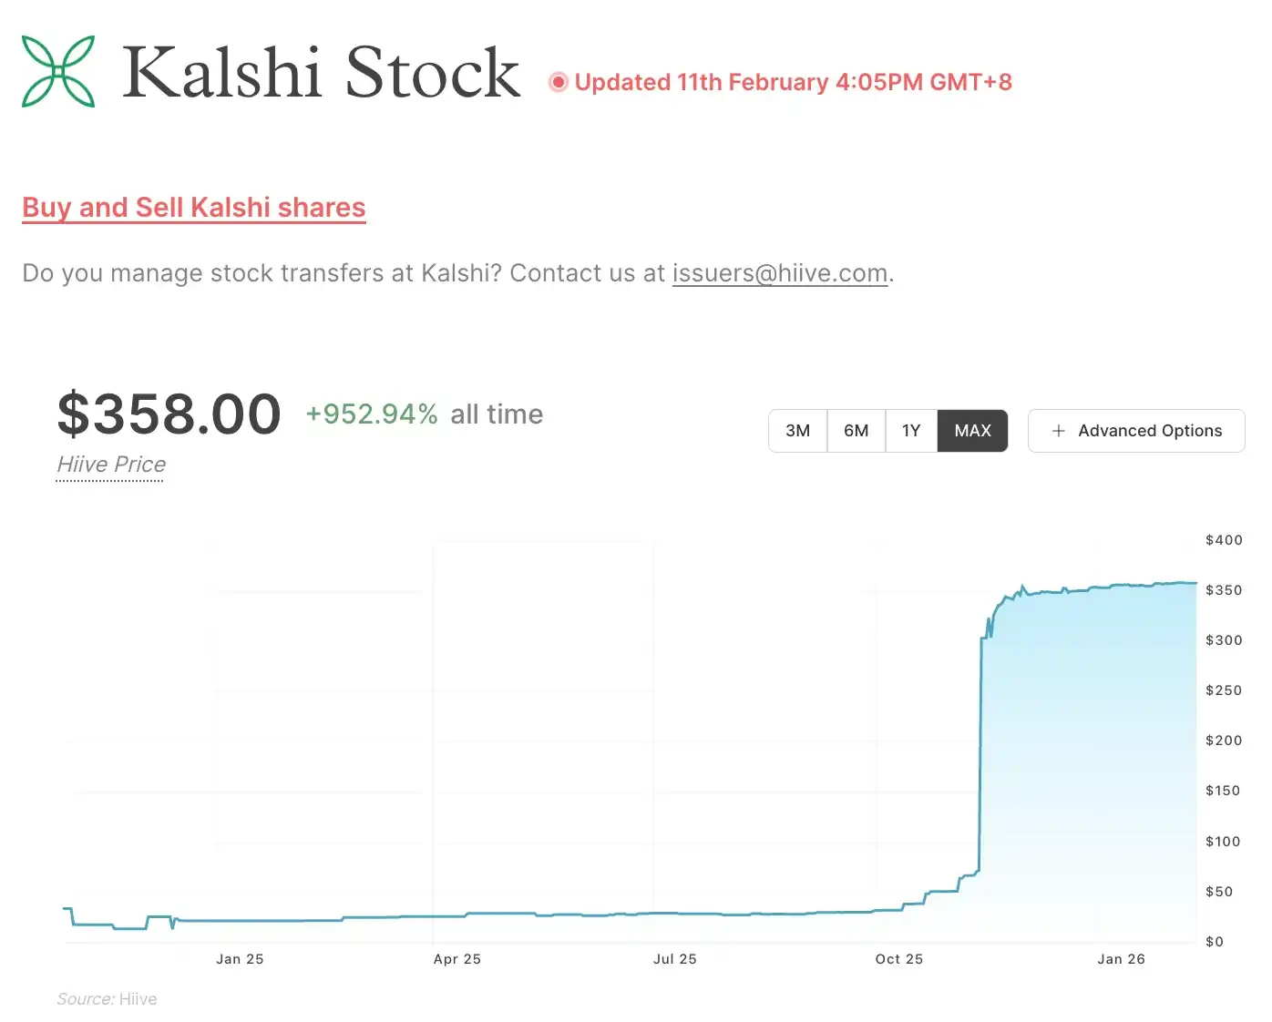Expand Advanced Options

[1136, 431]
